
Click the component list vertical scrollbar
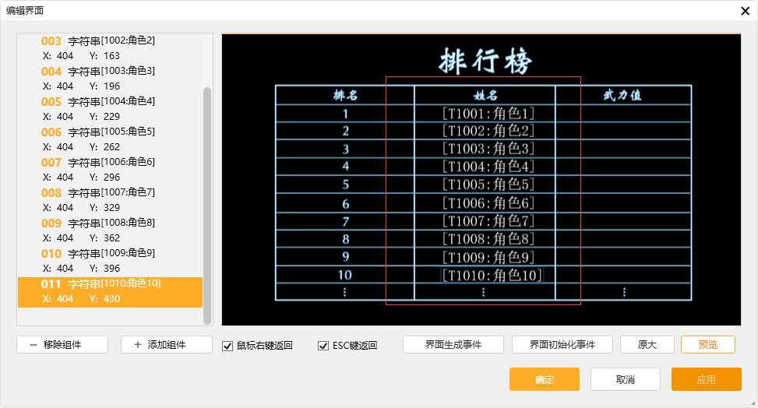click(x=207, y=202)
